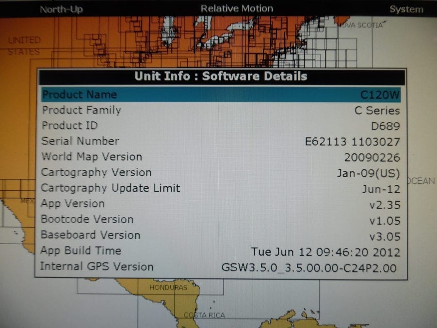
Task: Click the C Series value
Action: 377,111
